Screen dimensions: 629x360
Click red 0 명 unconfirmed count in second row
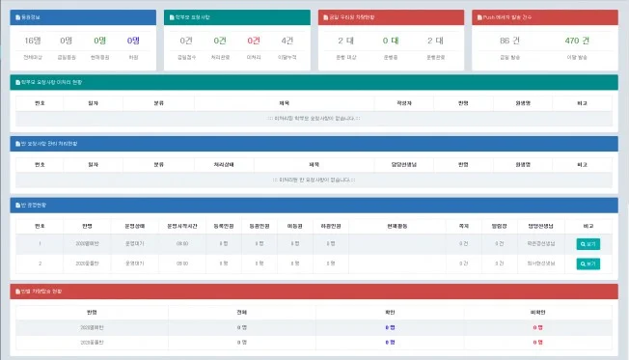pos(537,343)
